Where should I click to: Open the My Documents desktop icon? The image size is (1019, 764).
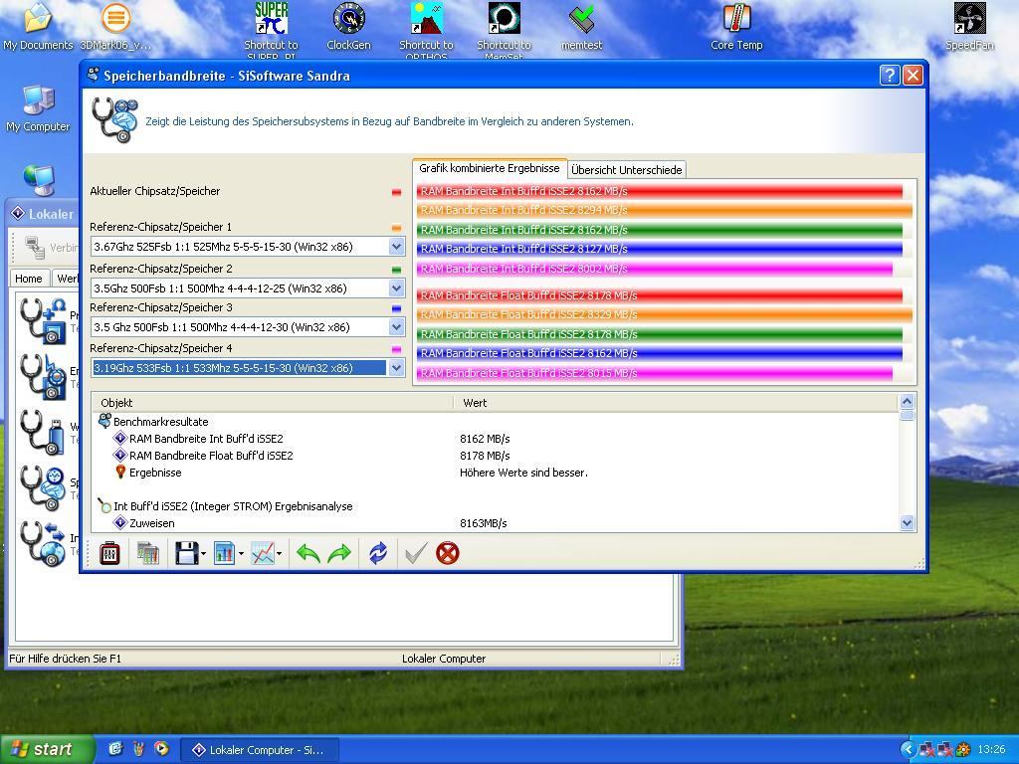(x=38, y=27)
